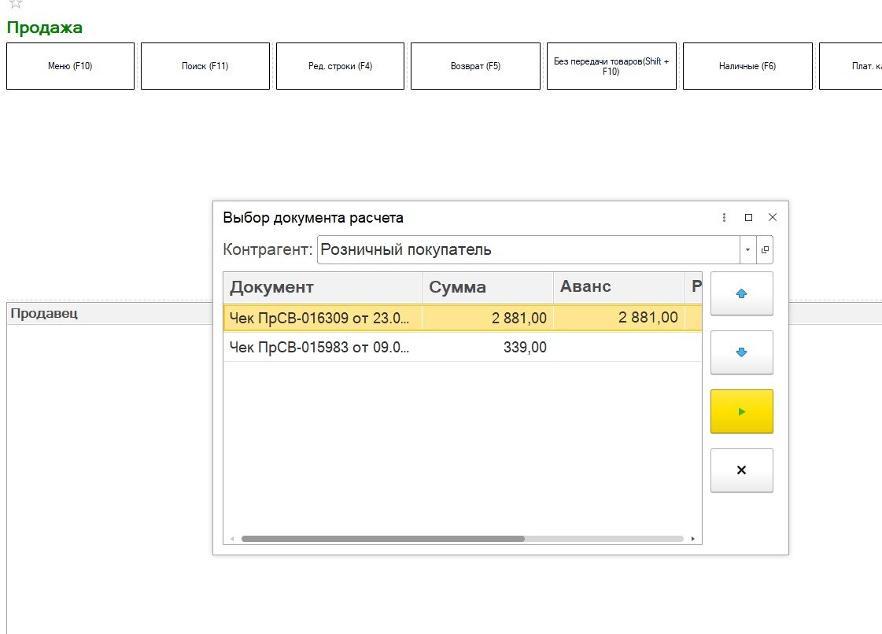Viewport: 882px width, 634px height.
Task: Click the Наличные (F6) payment button
Action: tap(747, 66)
